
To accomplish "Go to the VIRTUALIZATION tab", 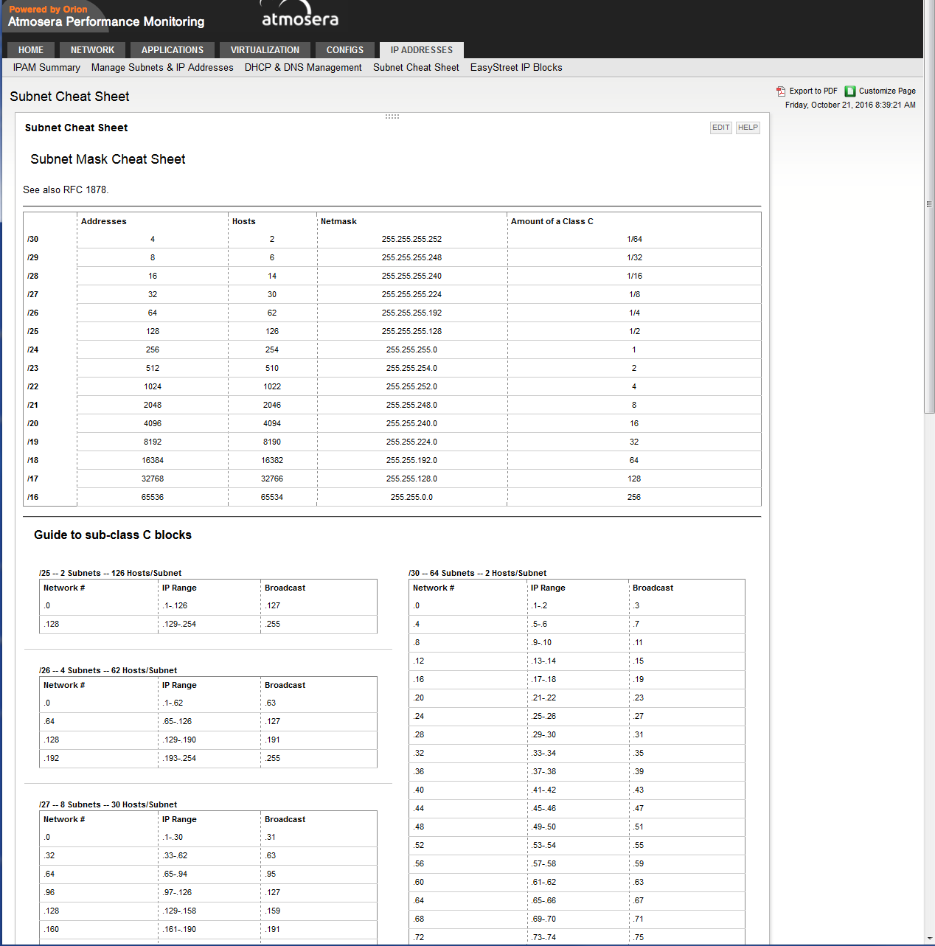I will click(x=265, y=50).
